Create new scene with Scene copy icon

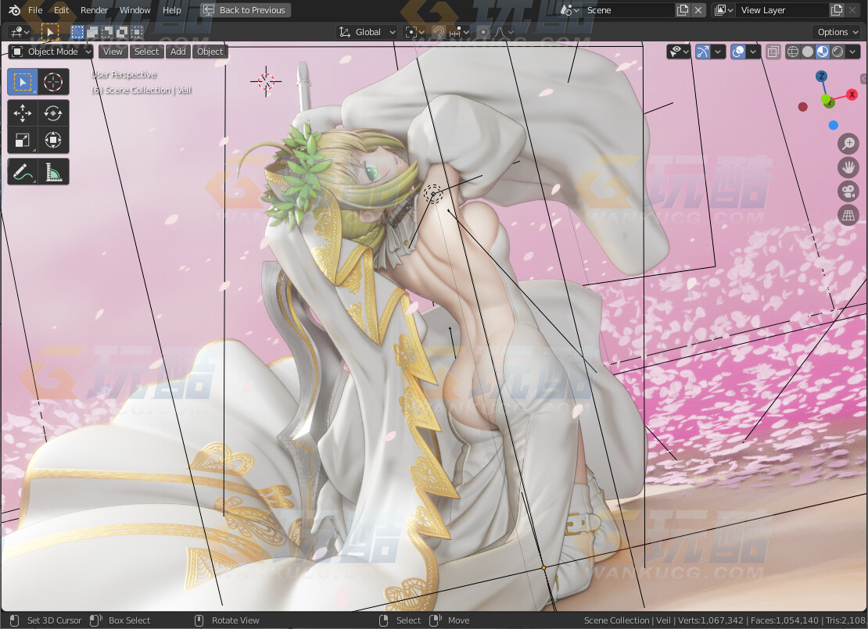click(x=683, y=10)
